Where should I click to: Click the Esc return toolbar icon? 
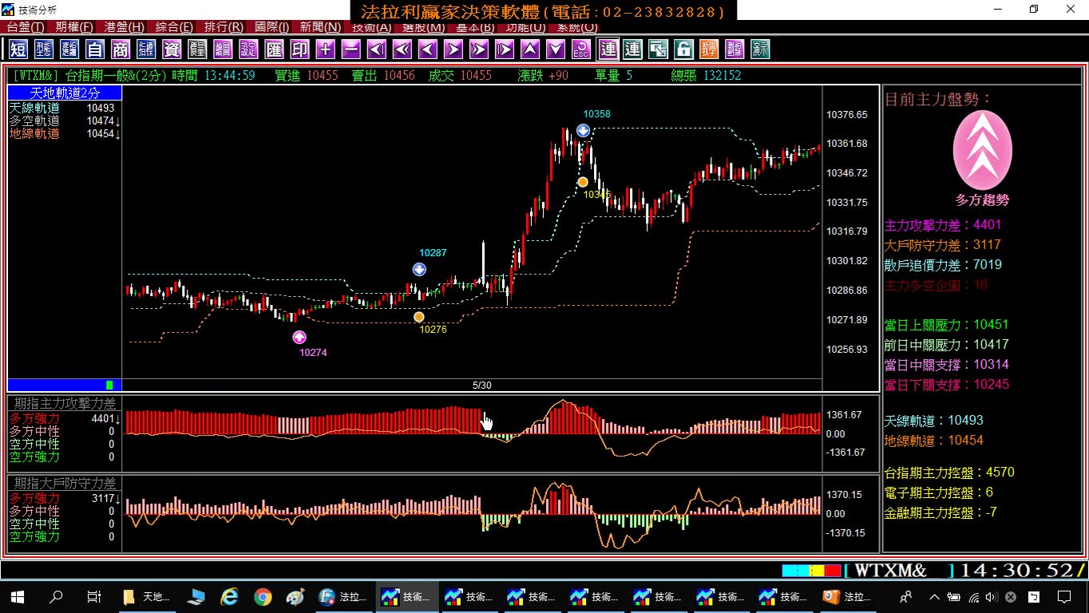(x=581, y=49)
